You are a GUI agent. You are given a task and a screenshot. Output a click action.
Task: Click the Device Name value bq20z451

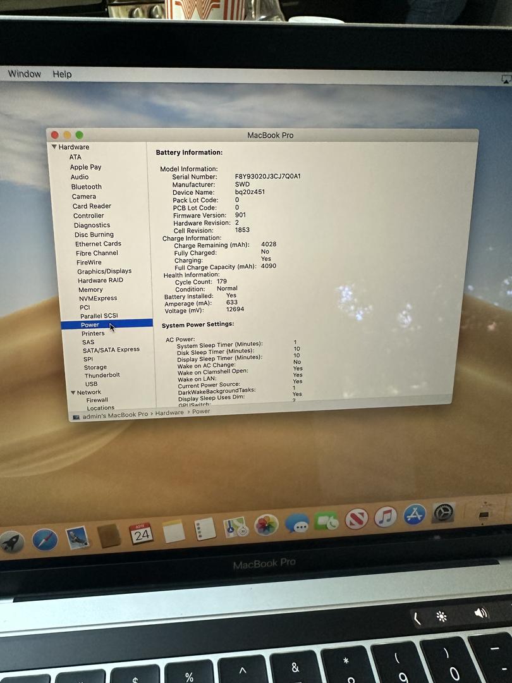coord(250,192)
